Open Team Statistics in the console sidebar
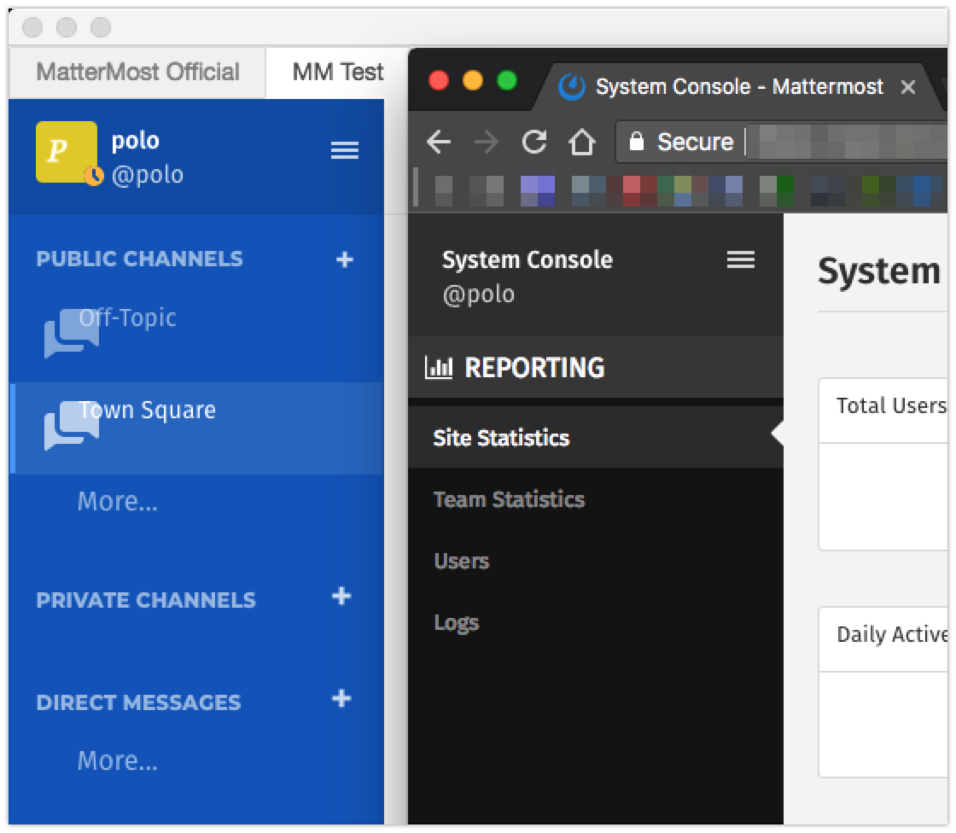This screenshot has width=956, height=833. 596,499
